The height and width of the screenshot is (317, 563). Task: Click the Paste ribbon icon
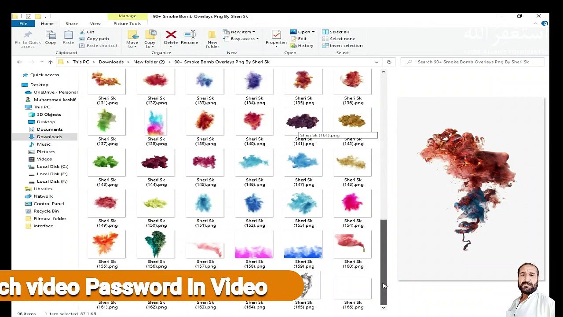click(x=68, y=35)
